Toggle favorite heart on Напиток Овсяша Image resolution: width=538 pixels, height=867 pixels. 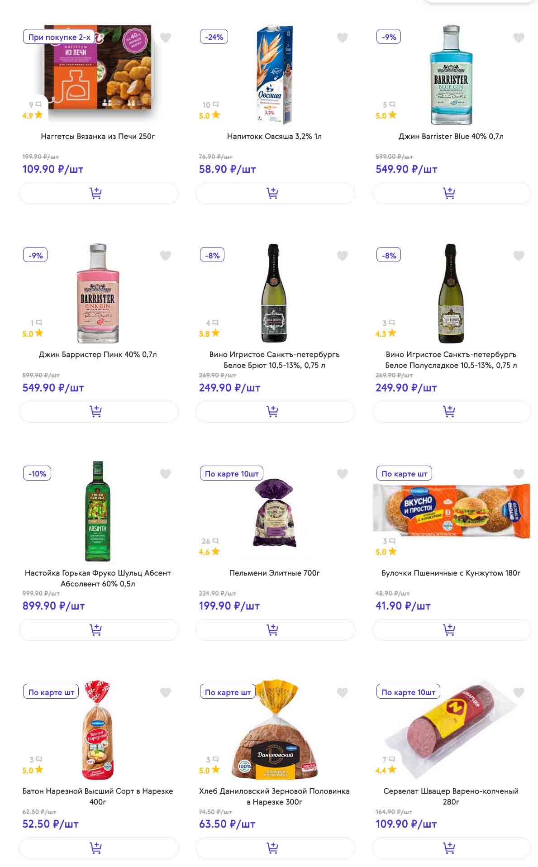pyautogui.click(x=343, y=38)
